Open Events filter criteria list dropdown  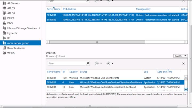(x=98, y=63)
